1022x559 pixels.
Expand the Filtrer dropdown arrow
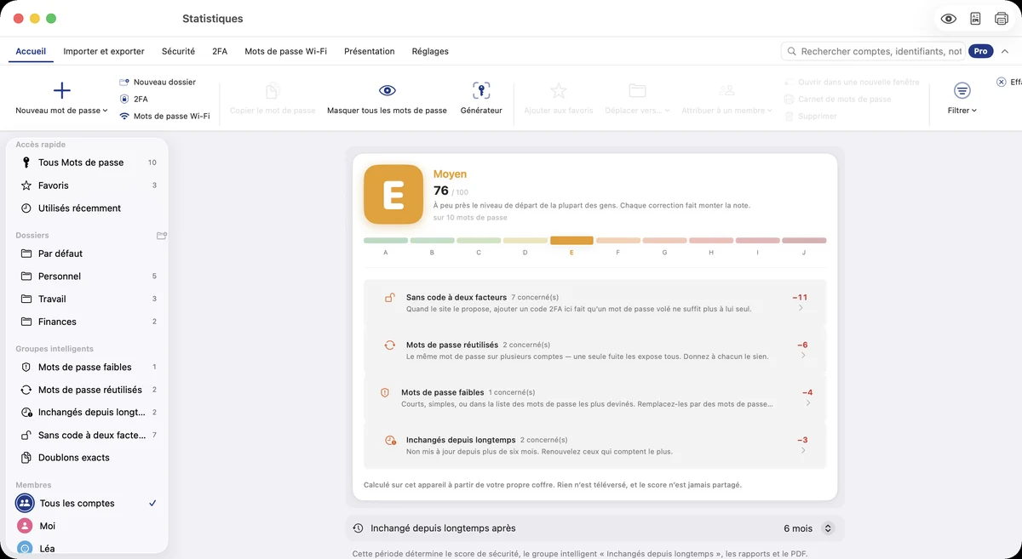[x=974, y=111]
